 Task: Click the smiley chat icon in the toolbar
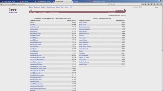pos(158,4)
